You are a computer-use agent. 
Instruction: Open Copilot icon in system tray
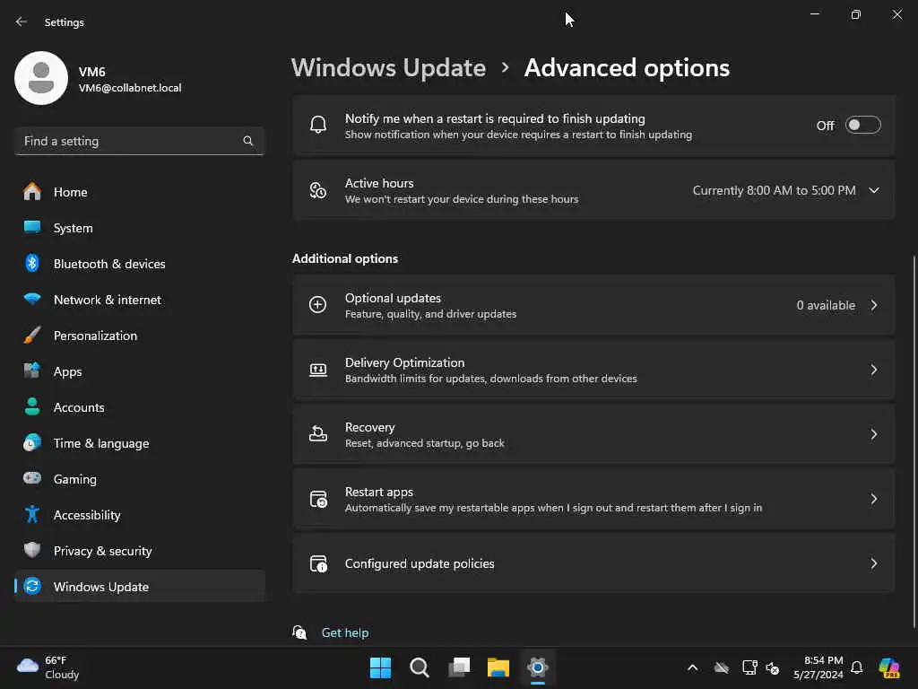(889, 667)
